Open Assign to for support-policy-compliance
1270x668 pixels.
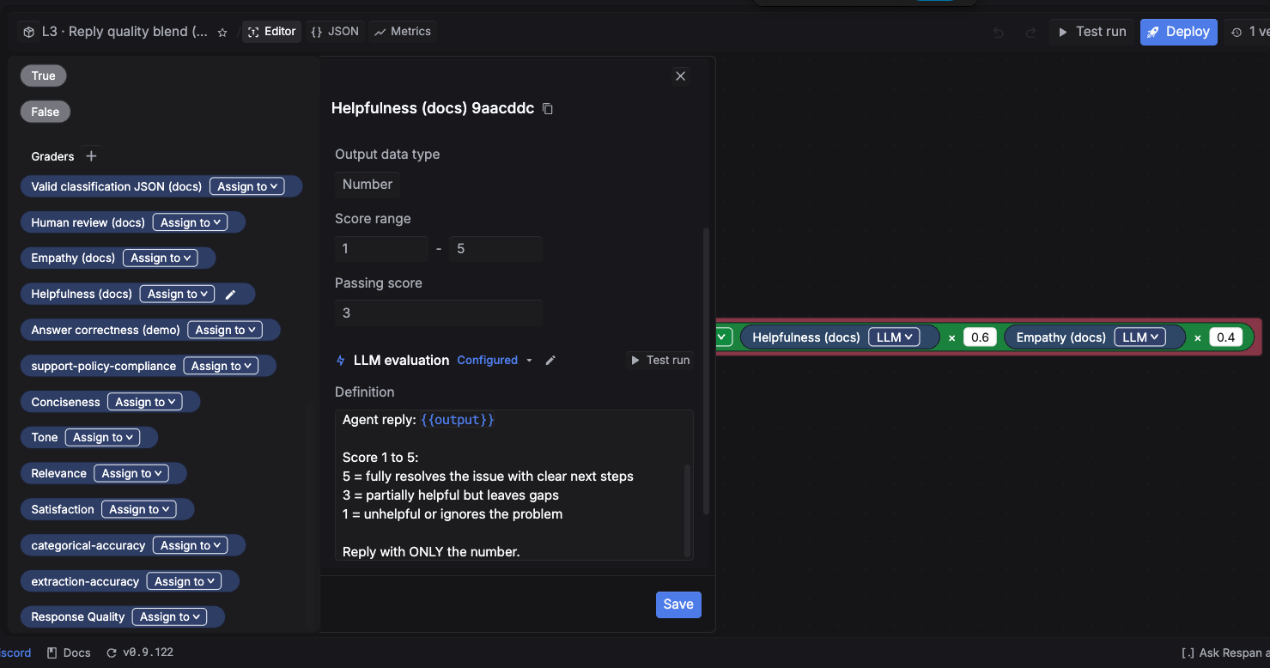tap(221, 366)
